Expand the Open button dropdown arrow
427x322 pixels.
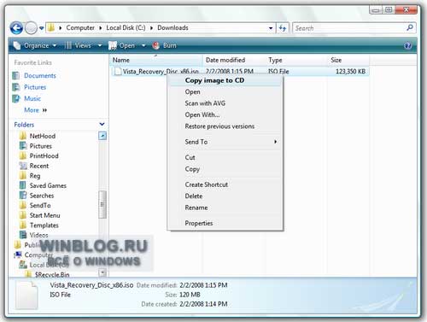(x=143, y=45)
